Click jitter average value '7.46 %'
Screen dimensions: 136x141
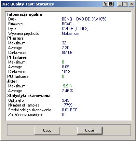pos(67,91)
